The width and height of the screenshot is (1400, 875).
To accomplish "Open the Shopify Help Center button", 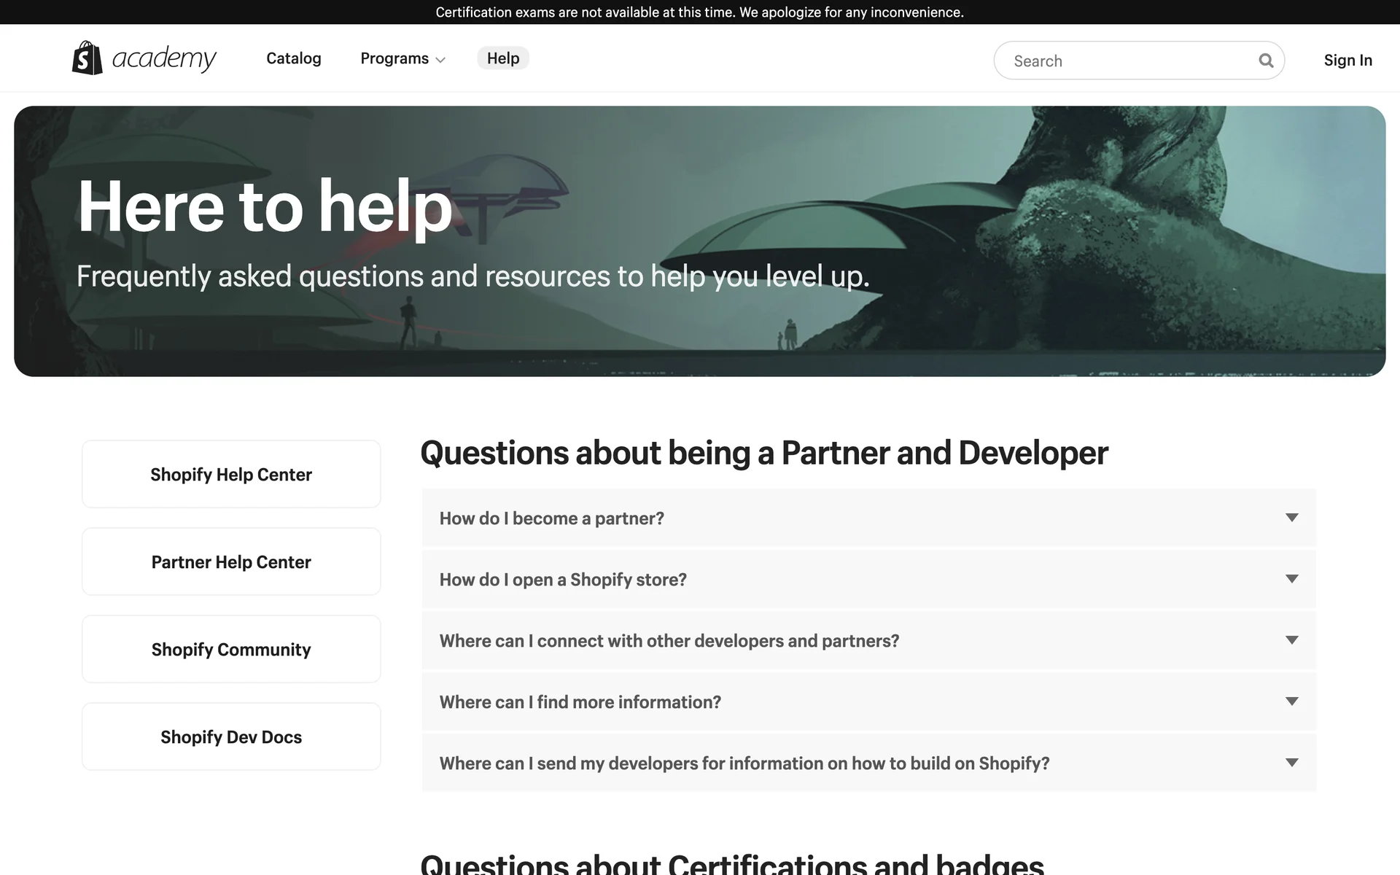I will [231, 475].
